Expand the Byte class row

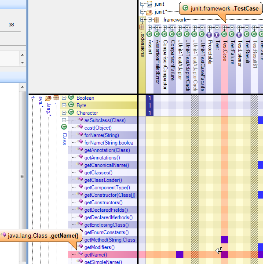[x=64, y=105]
